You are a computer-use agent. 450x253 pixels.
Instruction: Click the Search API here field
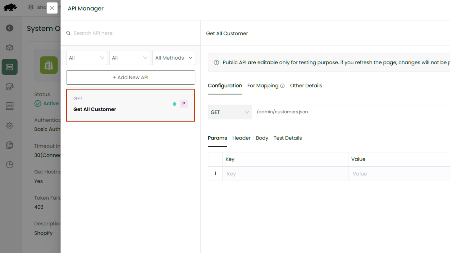pos(132,33)
